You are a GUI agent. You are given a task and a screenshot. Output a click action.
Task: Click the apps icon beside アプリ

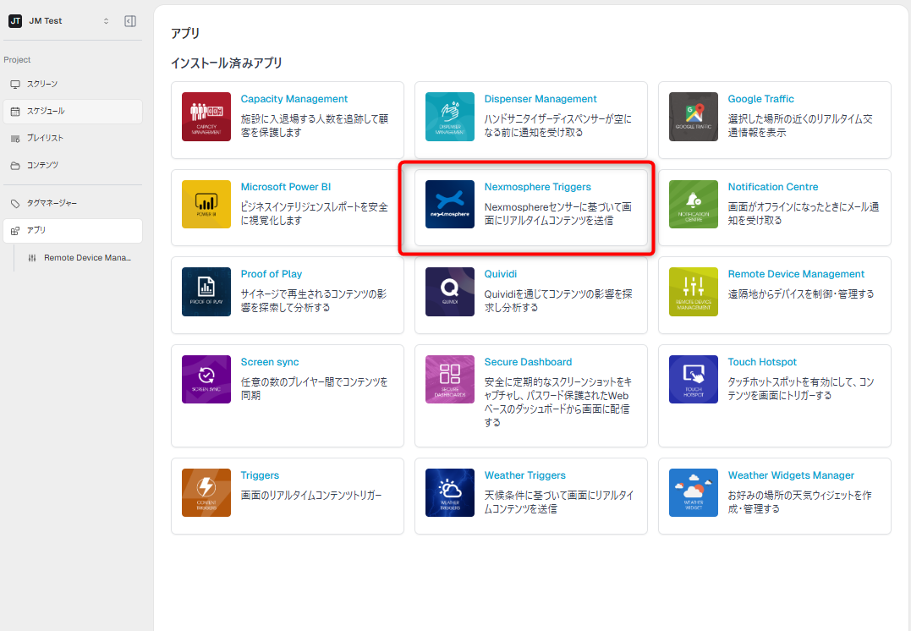click(15, 231)
